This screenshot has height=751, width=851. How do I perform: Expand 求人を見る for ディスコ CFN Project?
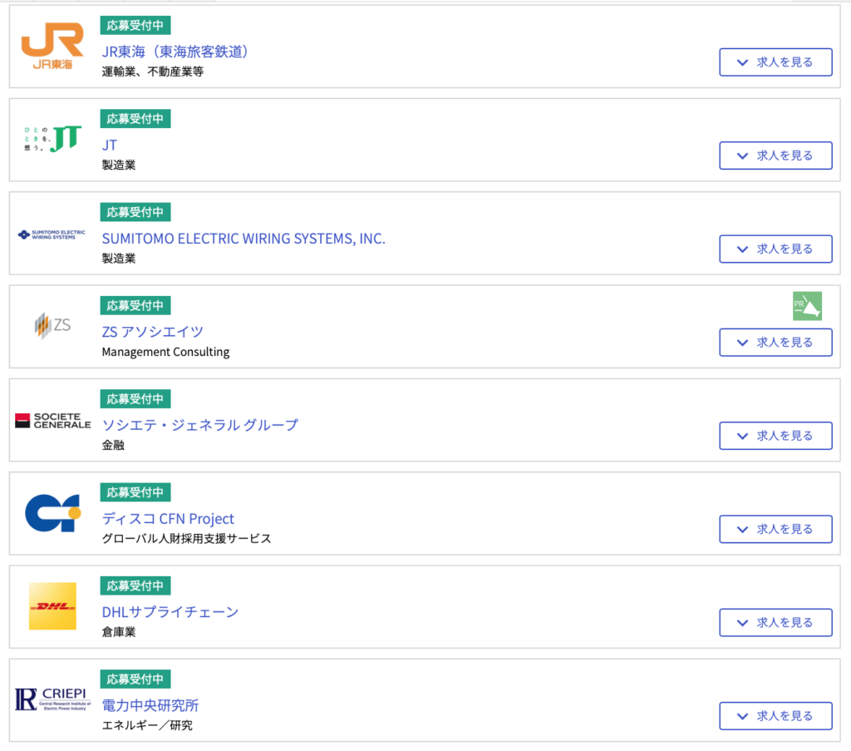tap(775, 529)
